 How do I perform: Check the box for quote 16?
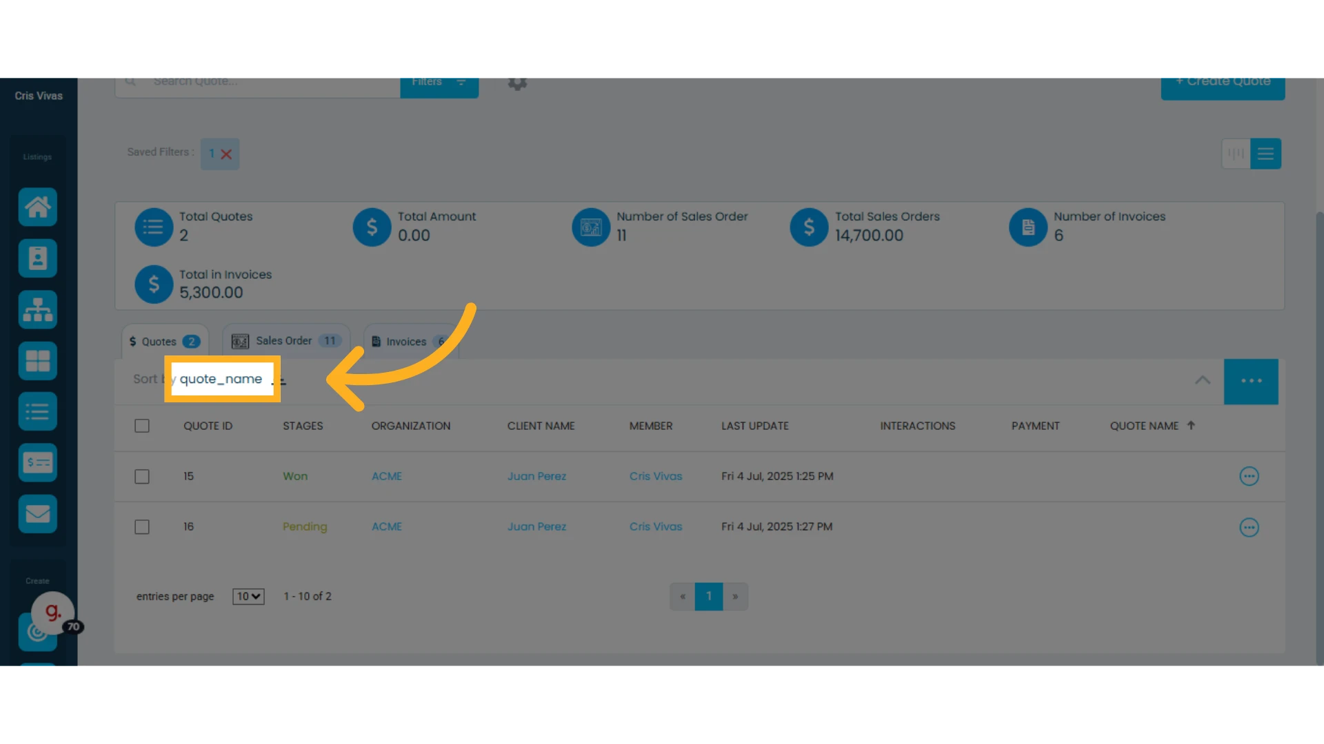(x=142, y=527)
